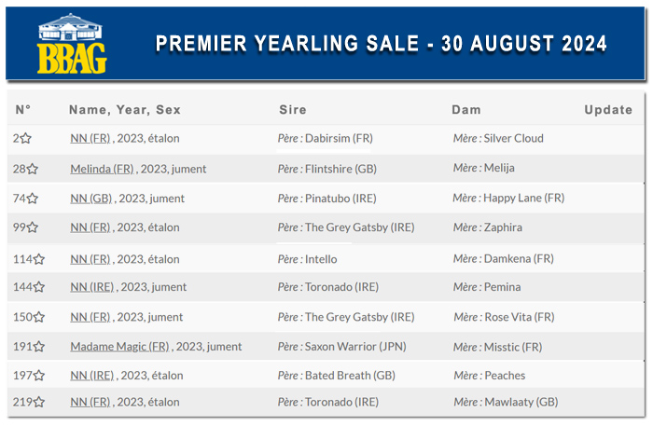Open NN (GB) link for lot 74
Screen dimensions: 653x426
90,199
